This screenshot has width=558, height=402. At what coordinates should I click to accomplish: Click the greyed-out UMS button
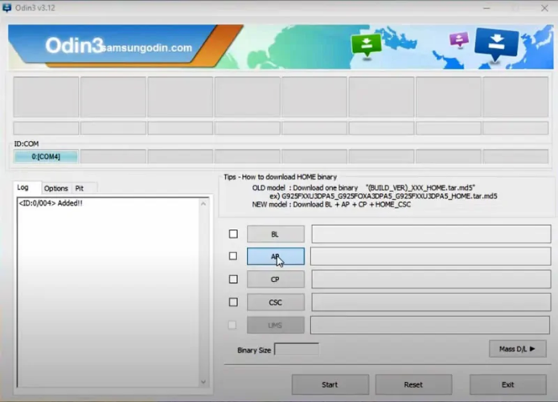[276, 325]
